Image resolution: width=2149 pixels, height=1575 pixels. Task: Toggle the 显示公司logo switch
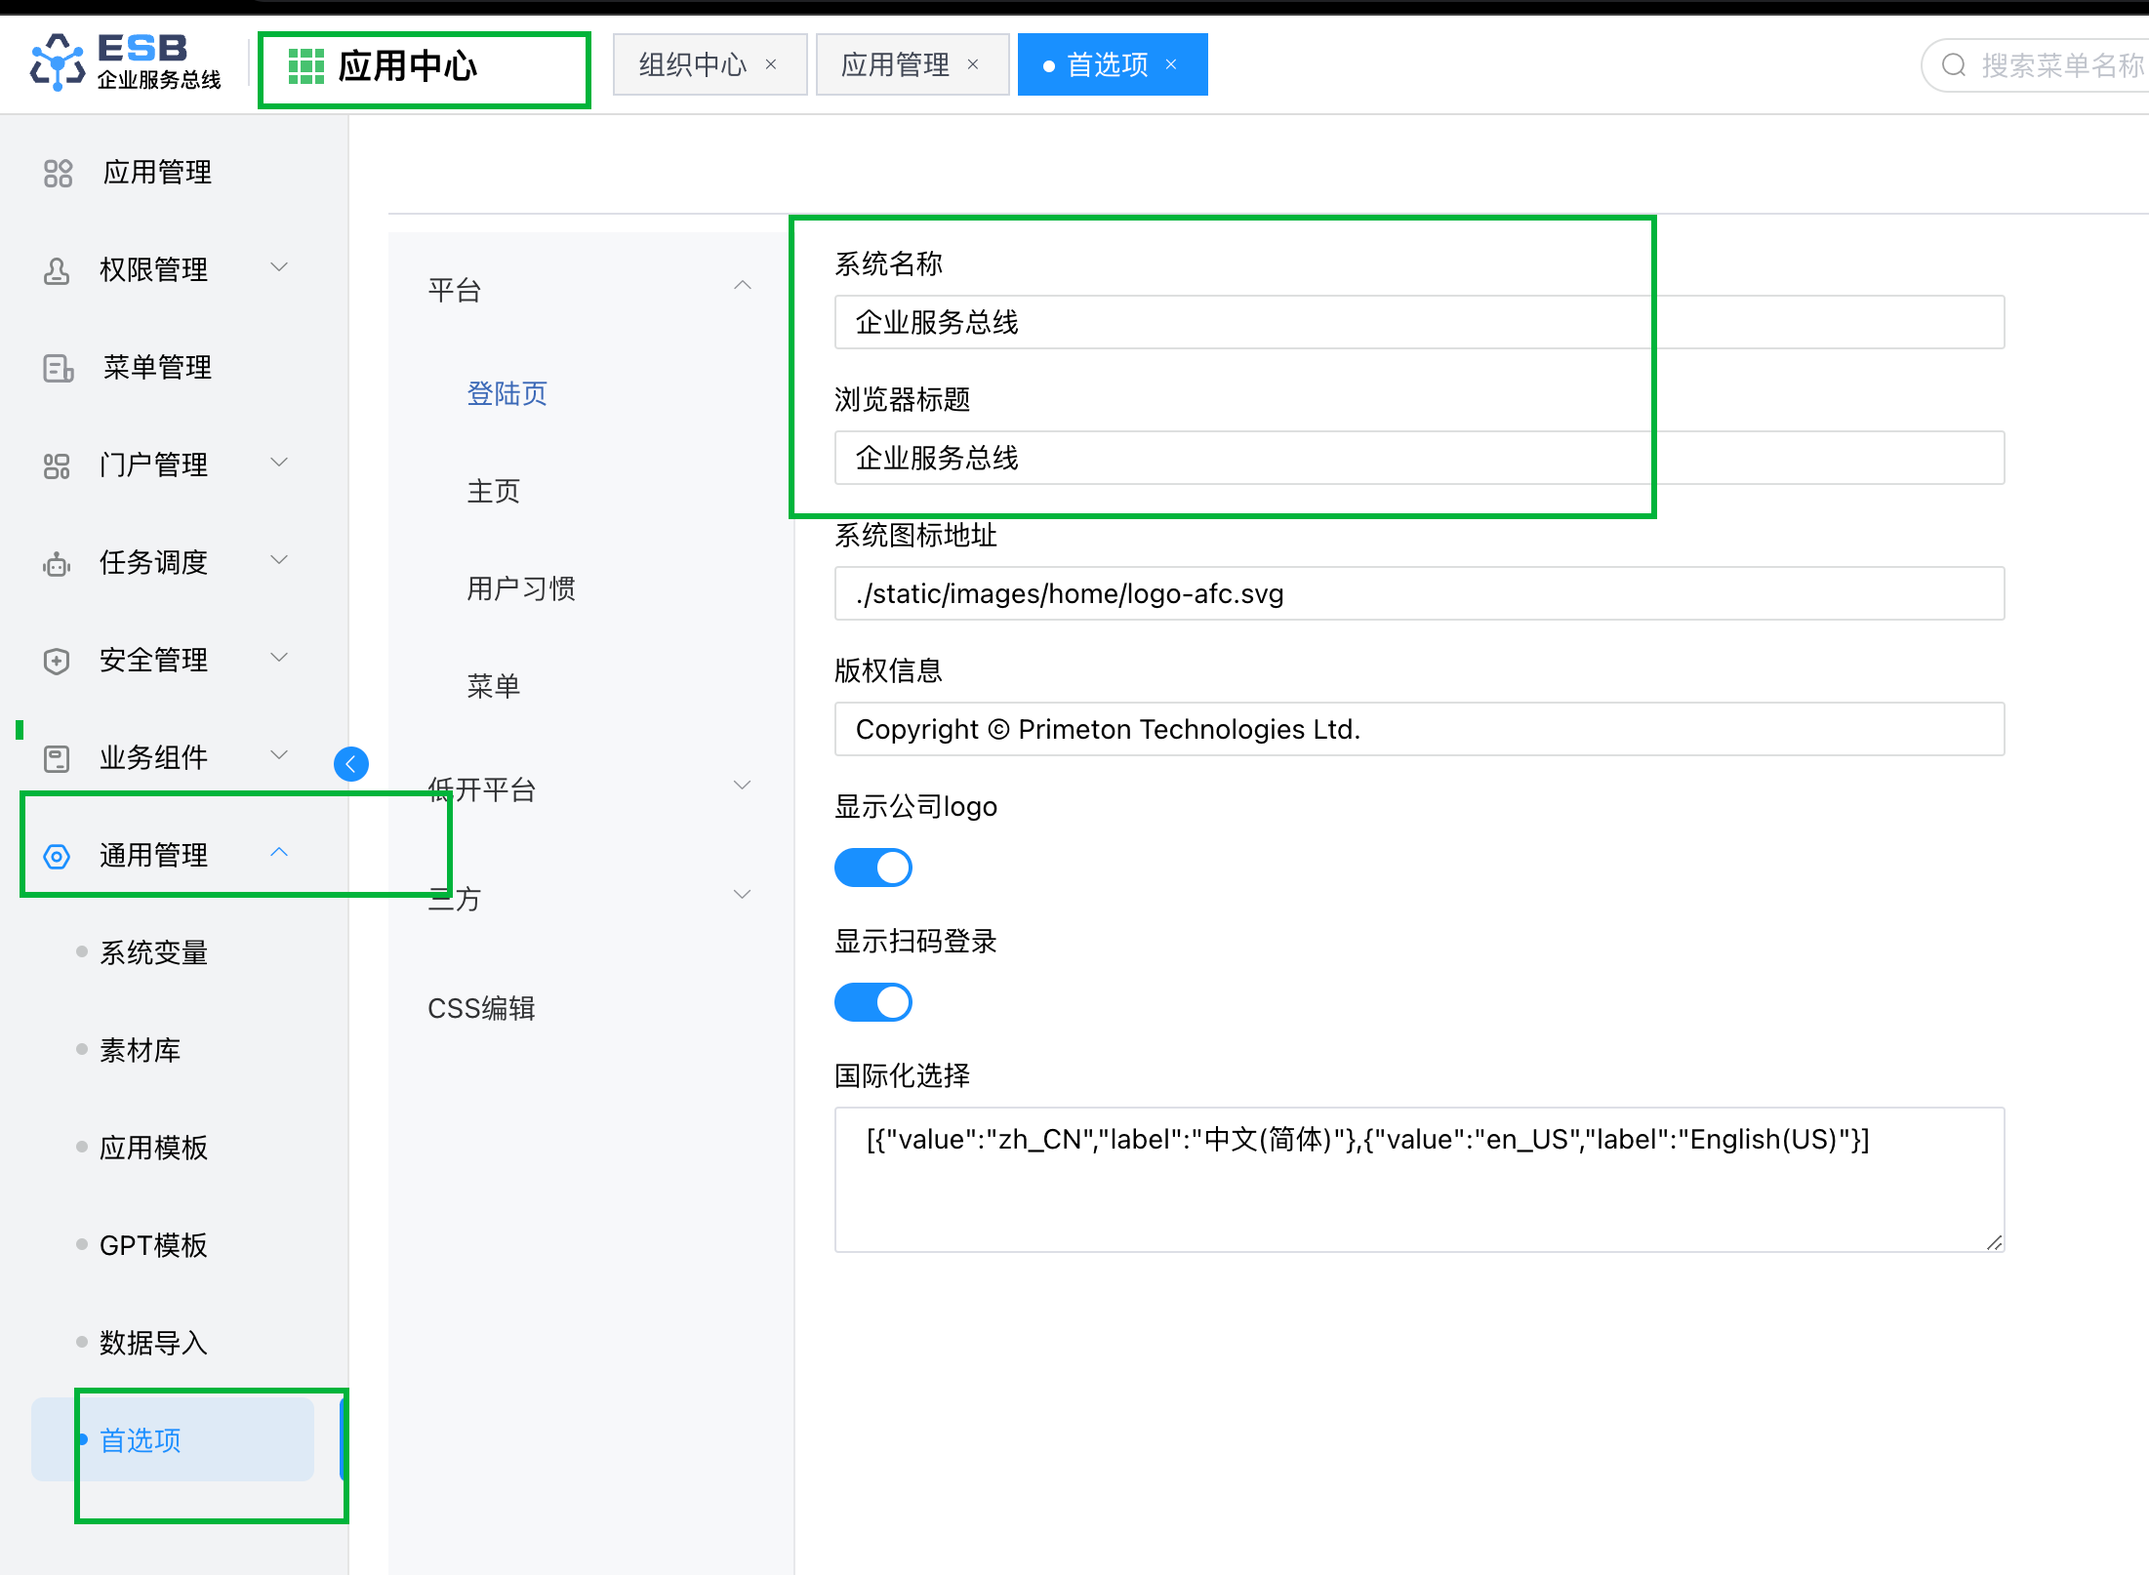(872, 867)
